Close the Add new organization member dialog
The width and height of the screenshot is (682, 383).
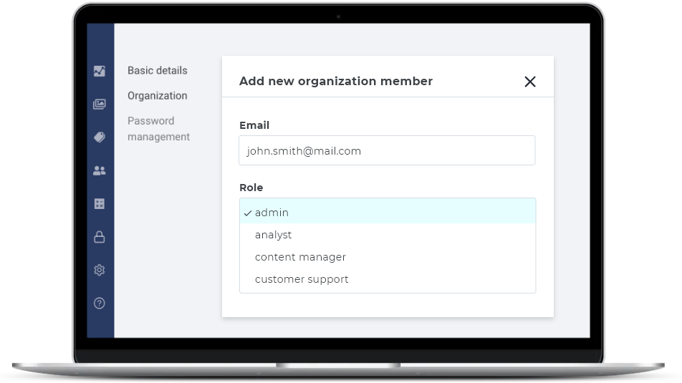click(530, 82)
